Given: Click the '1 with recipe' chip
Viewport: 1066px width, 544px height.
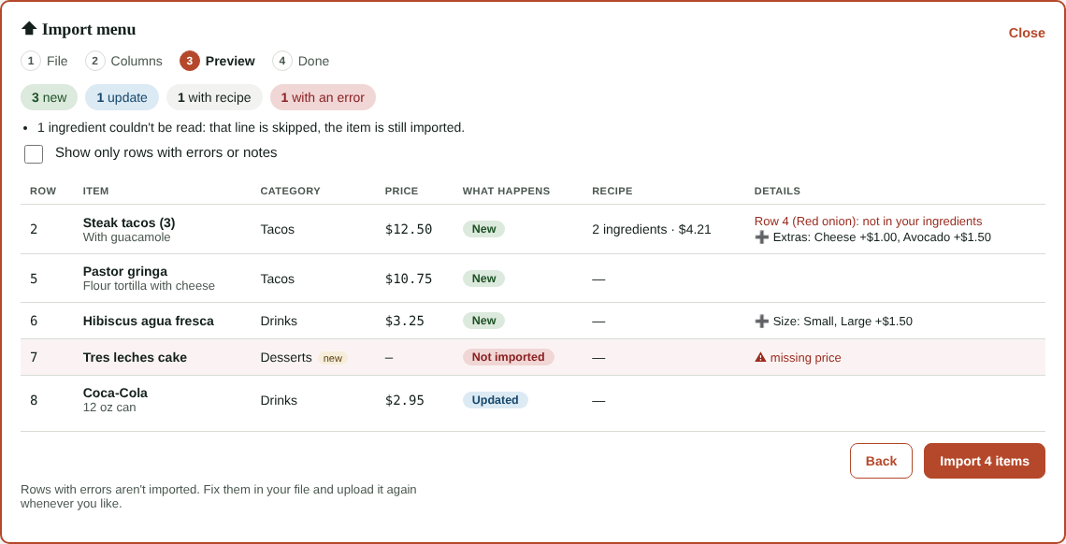Looking at the screenshot, I should (214, 97).
